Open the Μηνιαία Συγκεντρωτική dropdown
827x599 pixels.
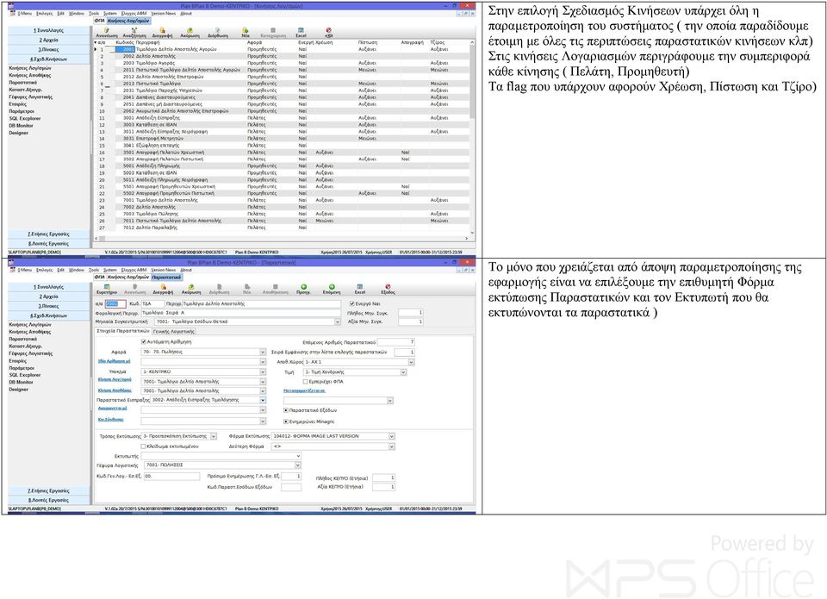point(337,321)
